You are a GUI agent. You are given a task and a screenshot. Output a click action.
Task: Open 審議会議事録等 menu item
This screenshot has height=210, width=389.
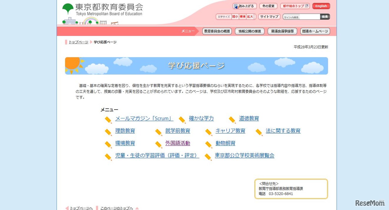pos(282,31)
